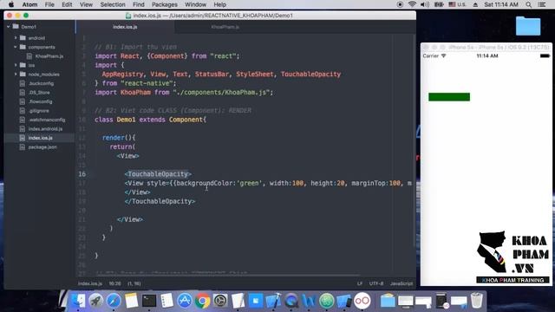
Task: Open QuickTime Player from the dock
Action: [x=291, y=301]
